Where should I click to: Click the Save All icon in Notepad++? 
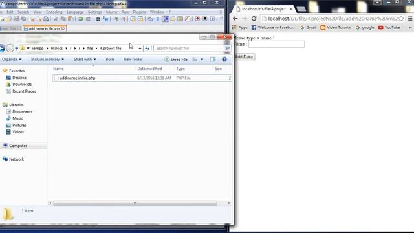tap(24, 19)
